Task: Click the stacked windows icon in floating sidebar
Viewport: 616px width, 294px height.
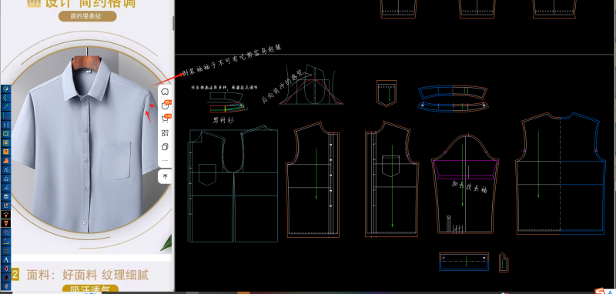Action: tap(165, 147)
